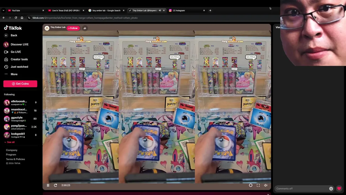
Task: Open a new browser tab
Action: [210, 11]
